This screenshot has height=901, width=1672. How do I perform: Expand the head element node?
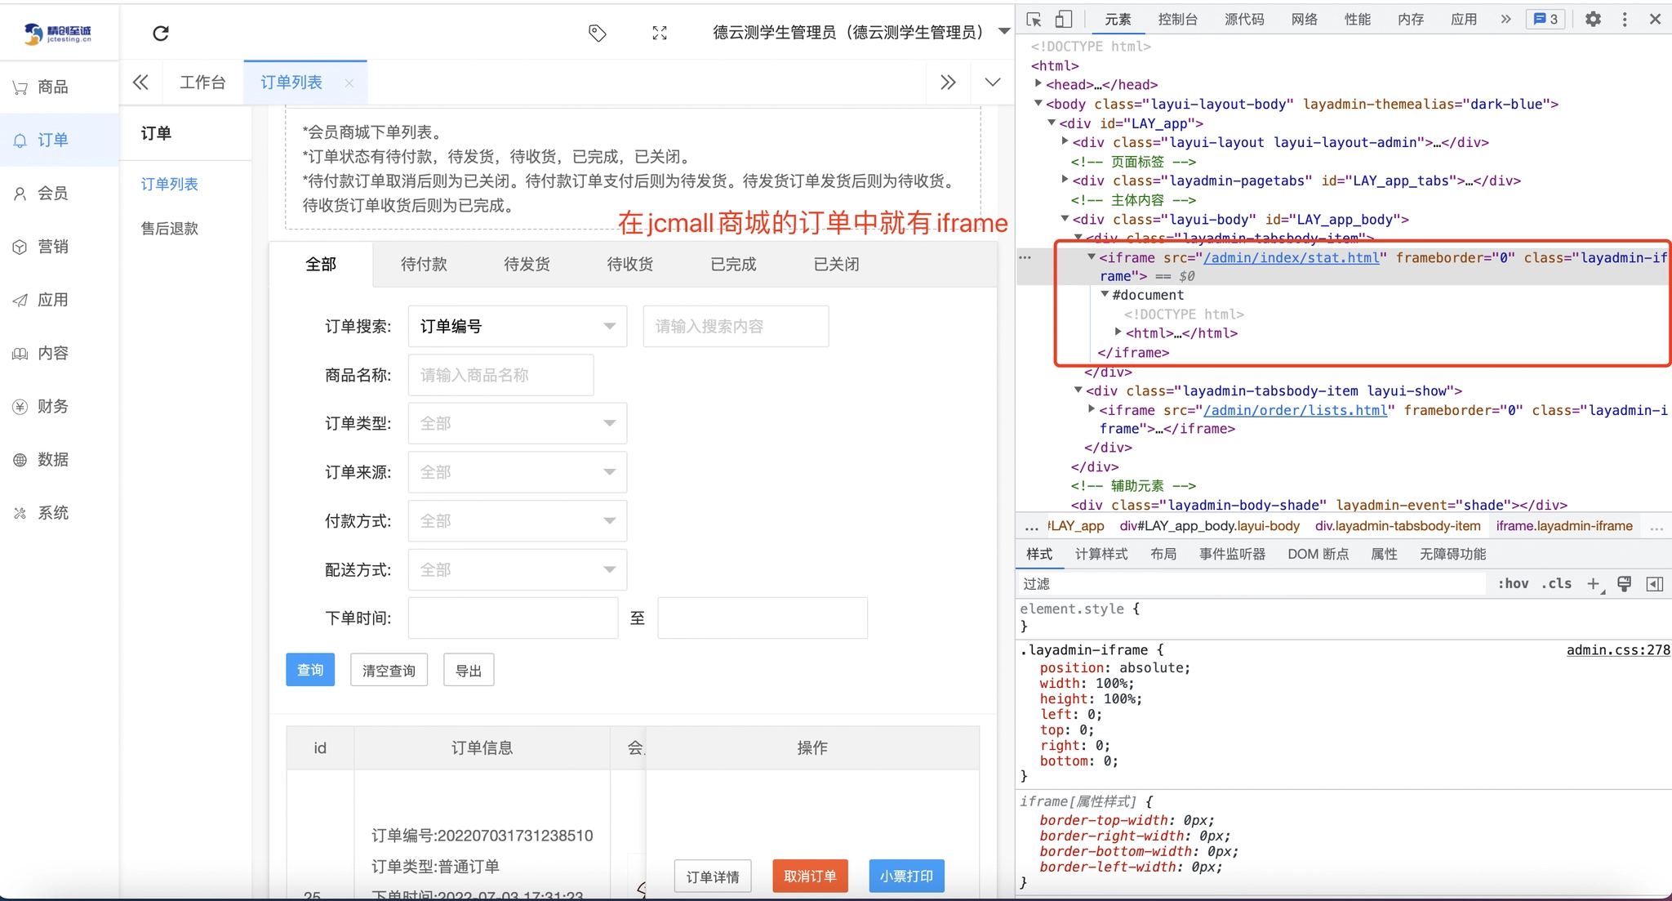point(1038,83)
